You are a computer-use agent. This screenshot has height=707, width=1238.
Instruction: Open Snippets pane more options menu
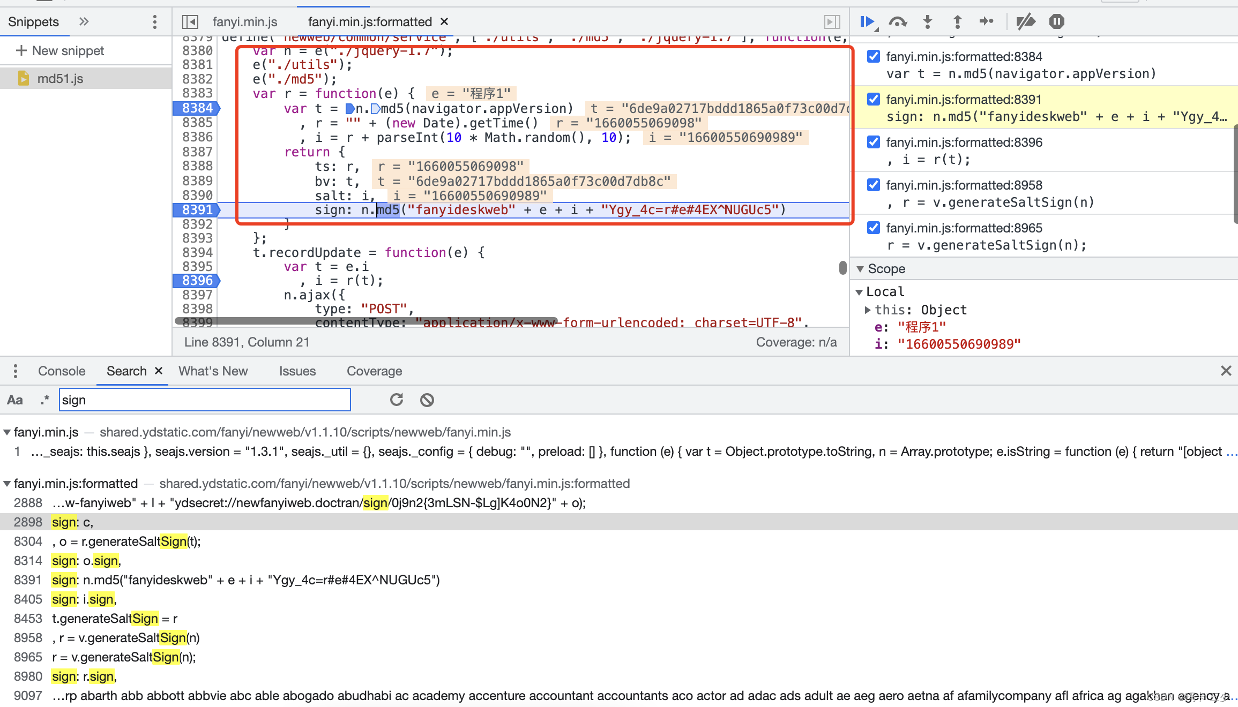click(x=155, y=22)
